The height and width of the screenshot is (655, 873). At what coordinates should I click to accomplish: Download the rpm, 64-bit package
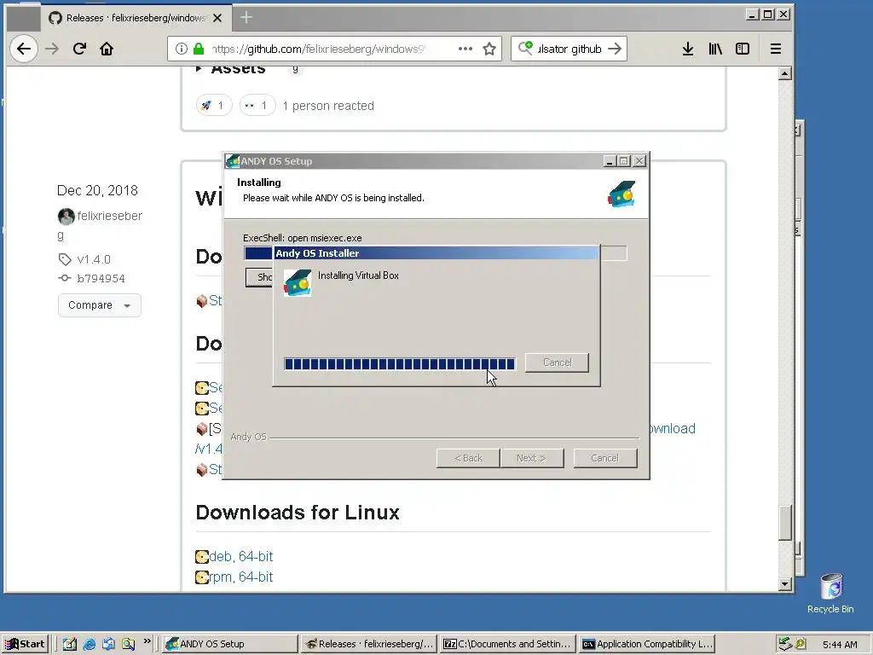240,577
